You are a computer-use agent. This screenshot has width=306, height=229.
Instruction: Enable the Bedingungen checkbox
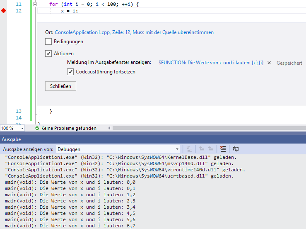click(x=48, y=41)
